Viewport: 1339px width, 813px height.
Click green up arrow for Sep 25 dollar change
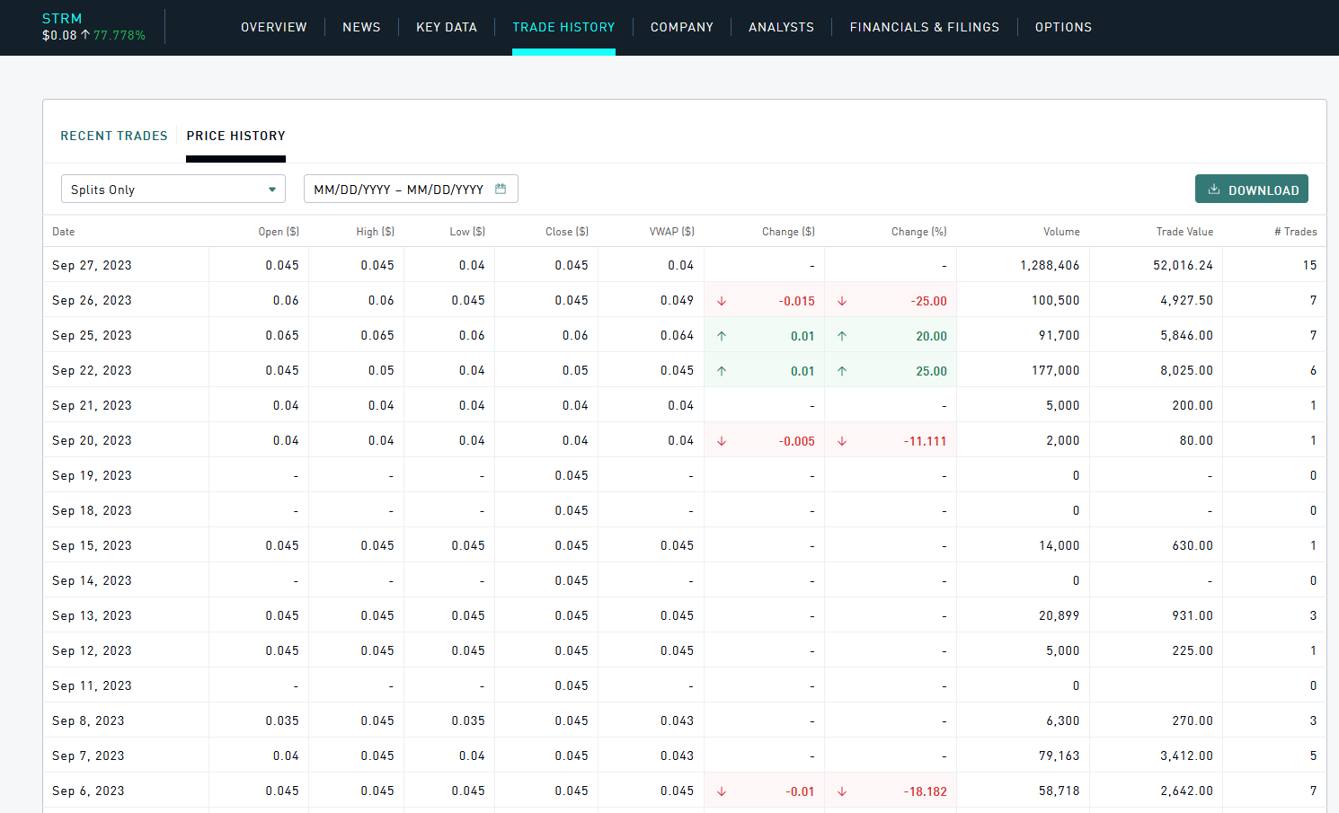[722, 336]
